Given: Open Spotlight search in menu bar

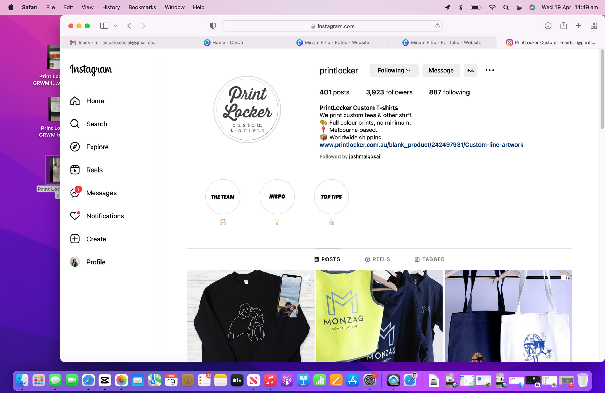Looking at the screenshot, I should pyautogui.click(x=506, y=7).
